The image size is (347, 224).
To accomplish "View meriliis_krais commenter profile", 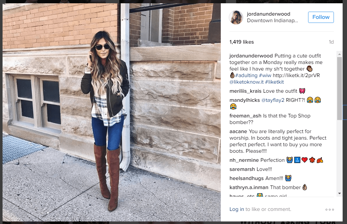I will [x=246, y=91].
